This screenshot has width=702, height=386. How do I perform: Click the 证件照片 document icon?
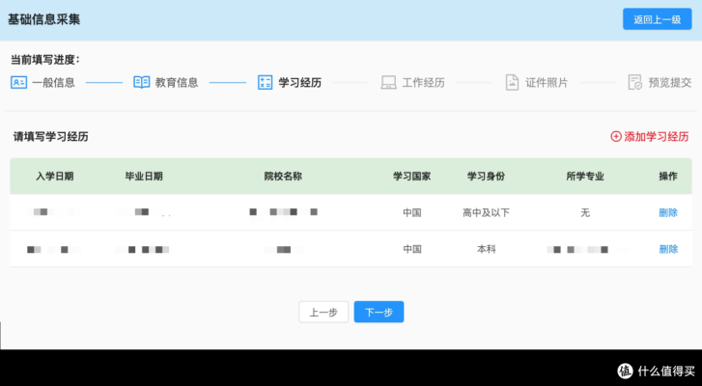click(512, 82)
